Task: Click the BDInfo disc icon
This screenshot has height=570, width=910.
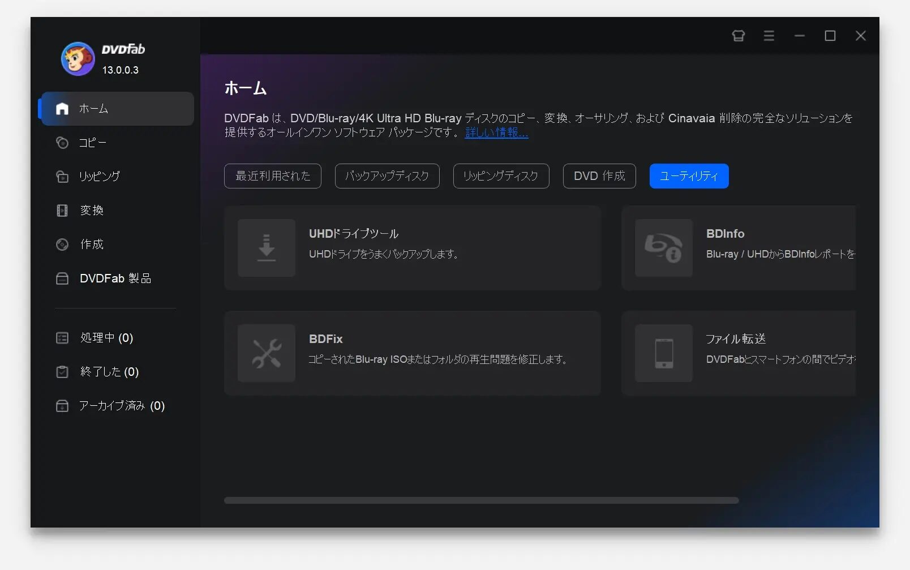Action: coord(663,248)
